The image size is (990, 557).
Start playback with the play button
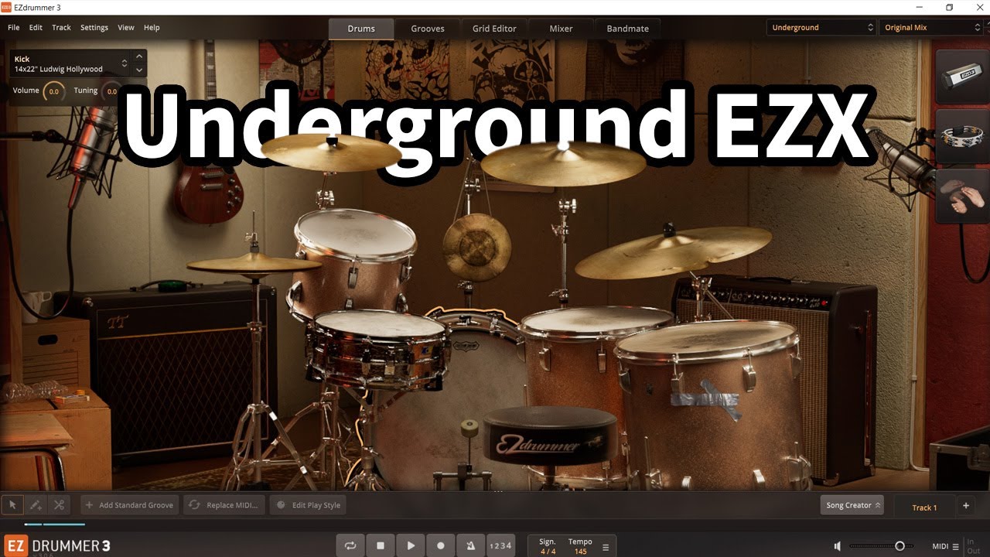click(x=411, y=545)
